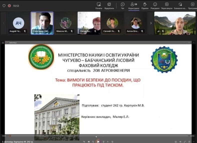Select Олександр's highlighted video tile
Screen dimensions: 197x143
[42, 23]
